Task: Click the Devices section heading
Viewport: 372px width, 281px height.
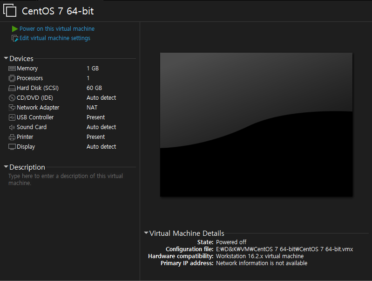Action: [21, 59]
